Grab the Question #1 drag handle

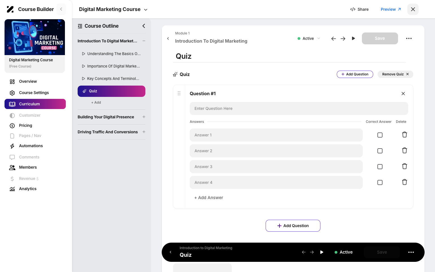click(179, 93)
